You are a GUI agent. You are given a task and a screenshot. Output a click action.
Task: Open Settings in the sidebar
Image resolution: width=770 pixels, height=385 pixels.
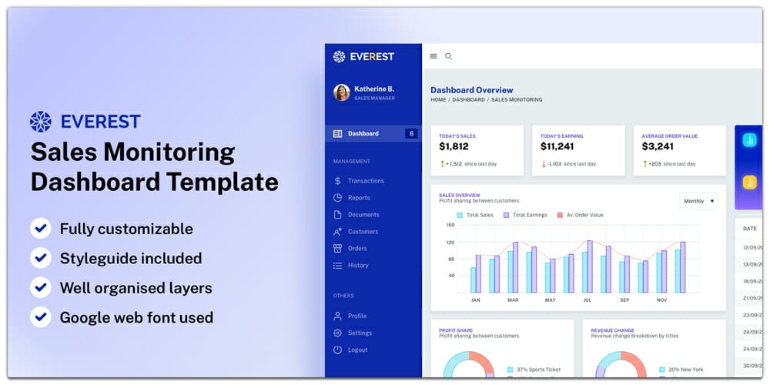pos(360,333)
